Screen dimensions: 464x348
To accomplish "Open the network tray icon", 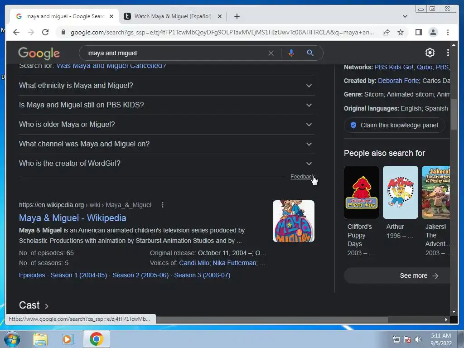I will pos(396,339).
